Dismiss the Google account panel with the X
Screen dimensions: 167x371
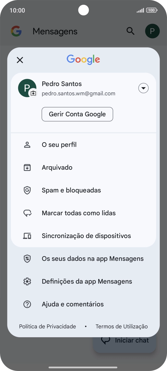tap(20, 60)
